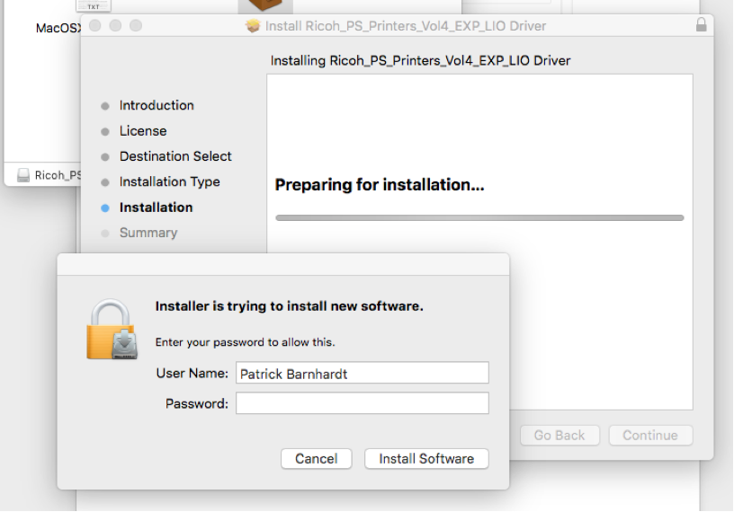Screen dimensions: 734x512
Task: Click the Install Software button
Action: [x=426, y=459]
